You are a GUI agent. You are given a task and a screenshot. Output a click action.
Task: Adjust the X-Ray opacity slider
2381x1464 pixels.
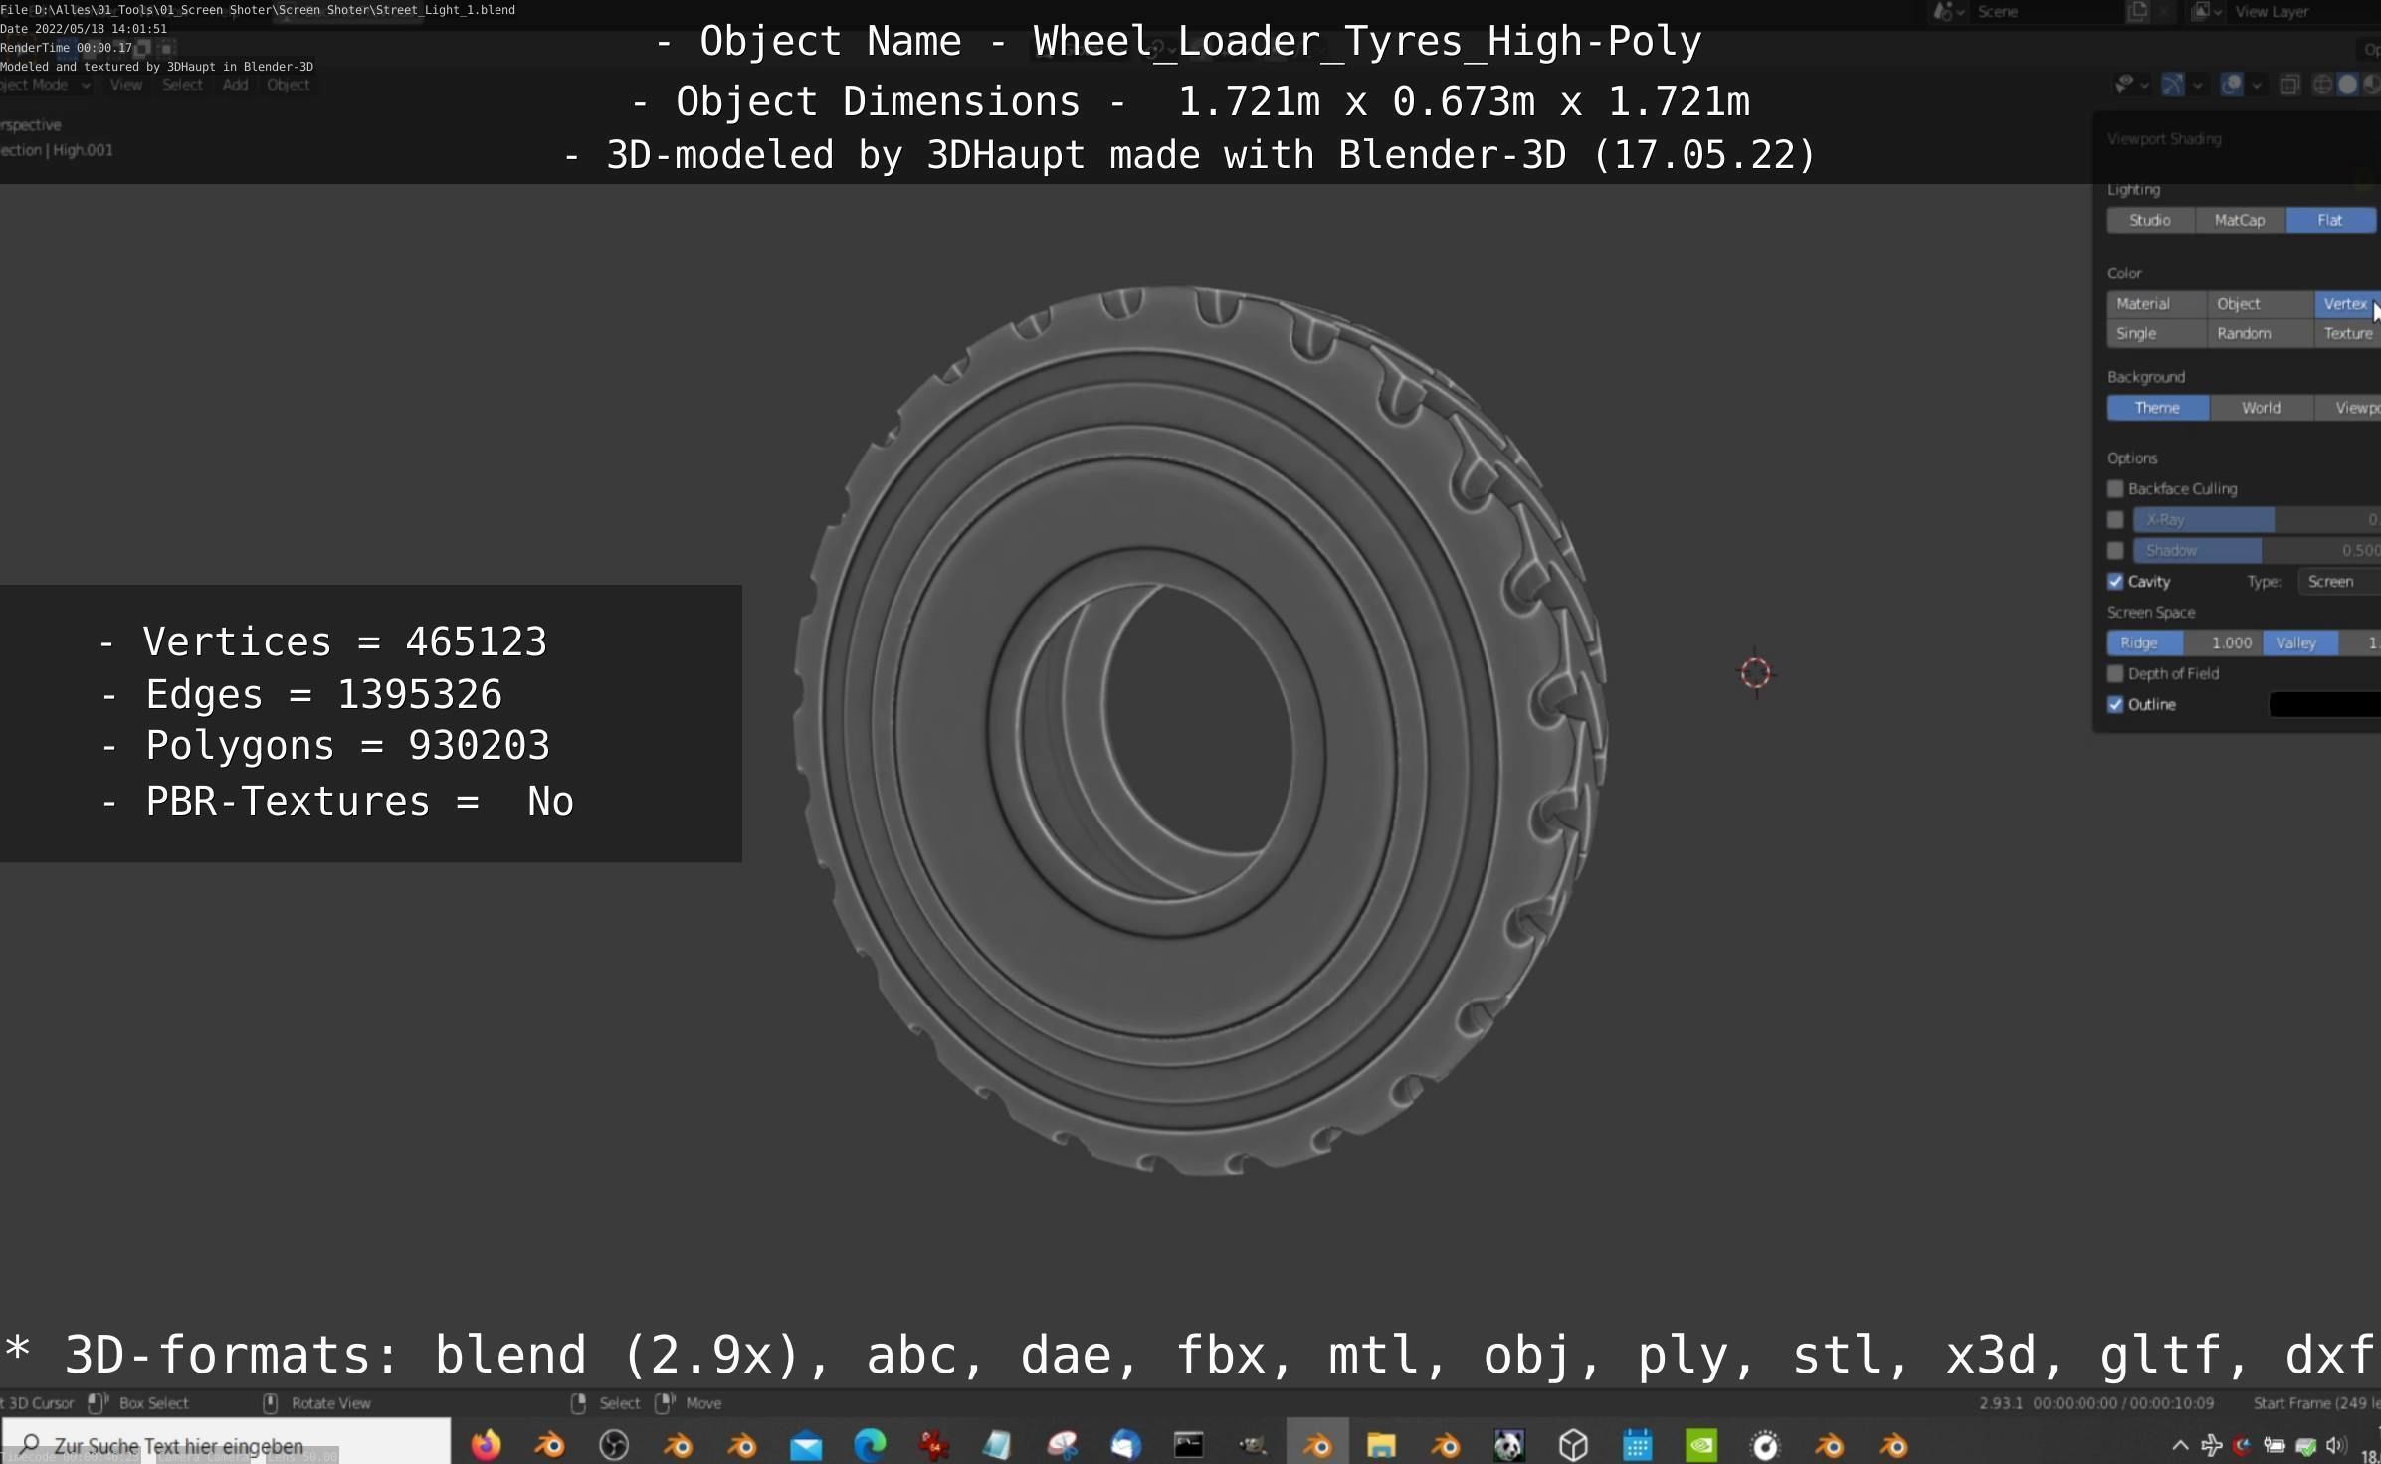click(x=2257, y=519)
